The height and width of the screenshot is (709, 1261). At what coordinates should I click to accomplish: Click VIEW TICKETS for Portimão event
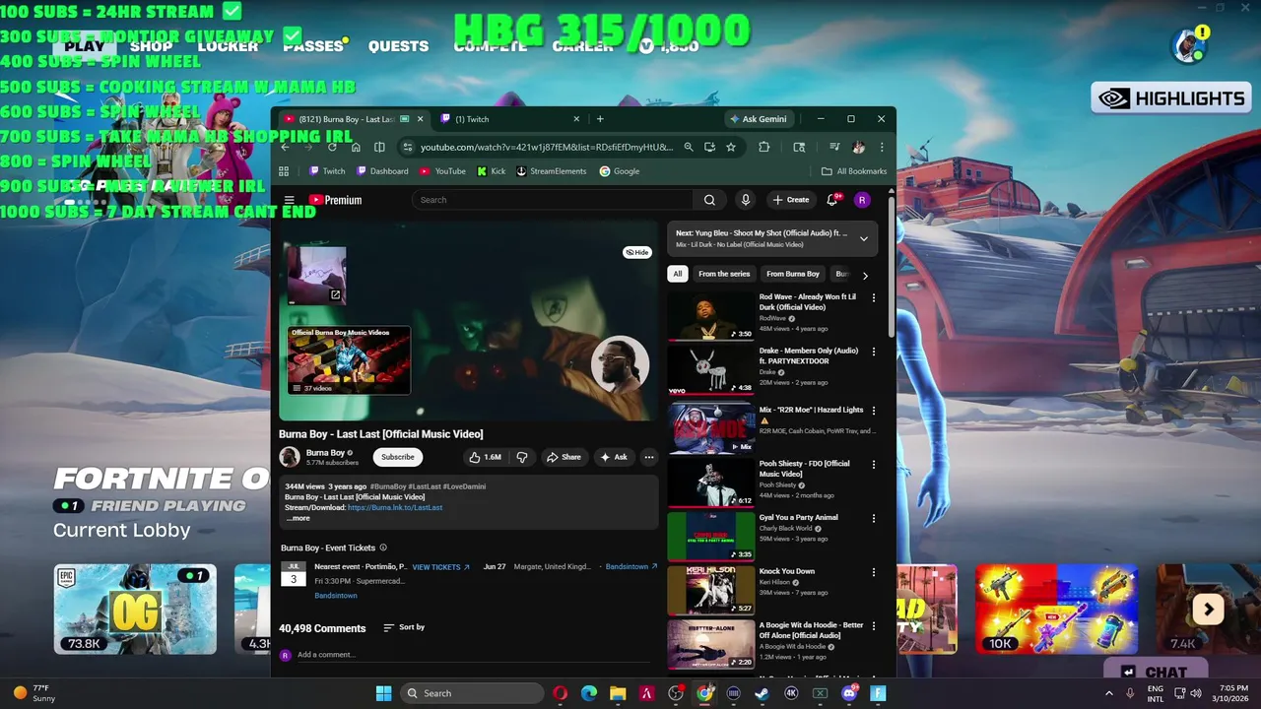tap(440, 567)
